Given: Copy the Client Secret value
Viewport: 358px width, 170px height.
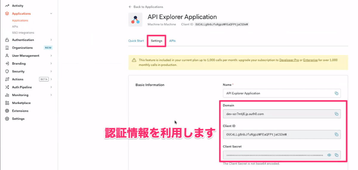Looking at the screenshot, I should click(x=336, y=155).
